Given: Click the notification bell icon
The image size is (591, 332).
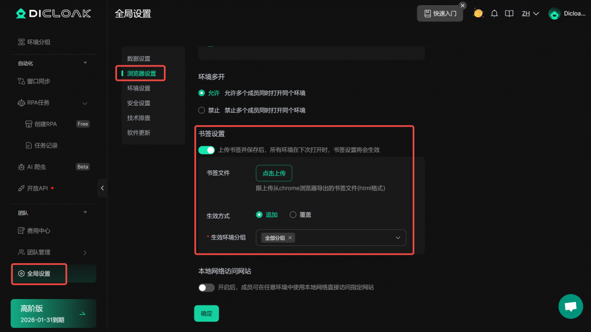Looking at the screenshot, I should tap(494, 14).
